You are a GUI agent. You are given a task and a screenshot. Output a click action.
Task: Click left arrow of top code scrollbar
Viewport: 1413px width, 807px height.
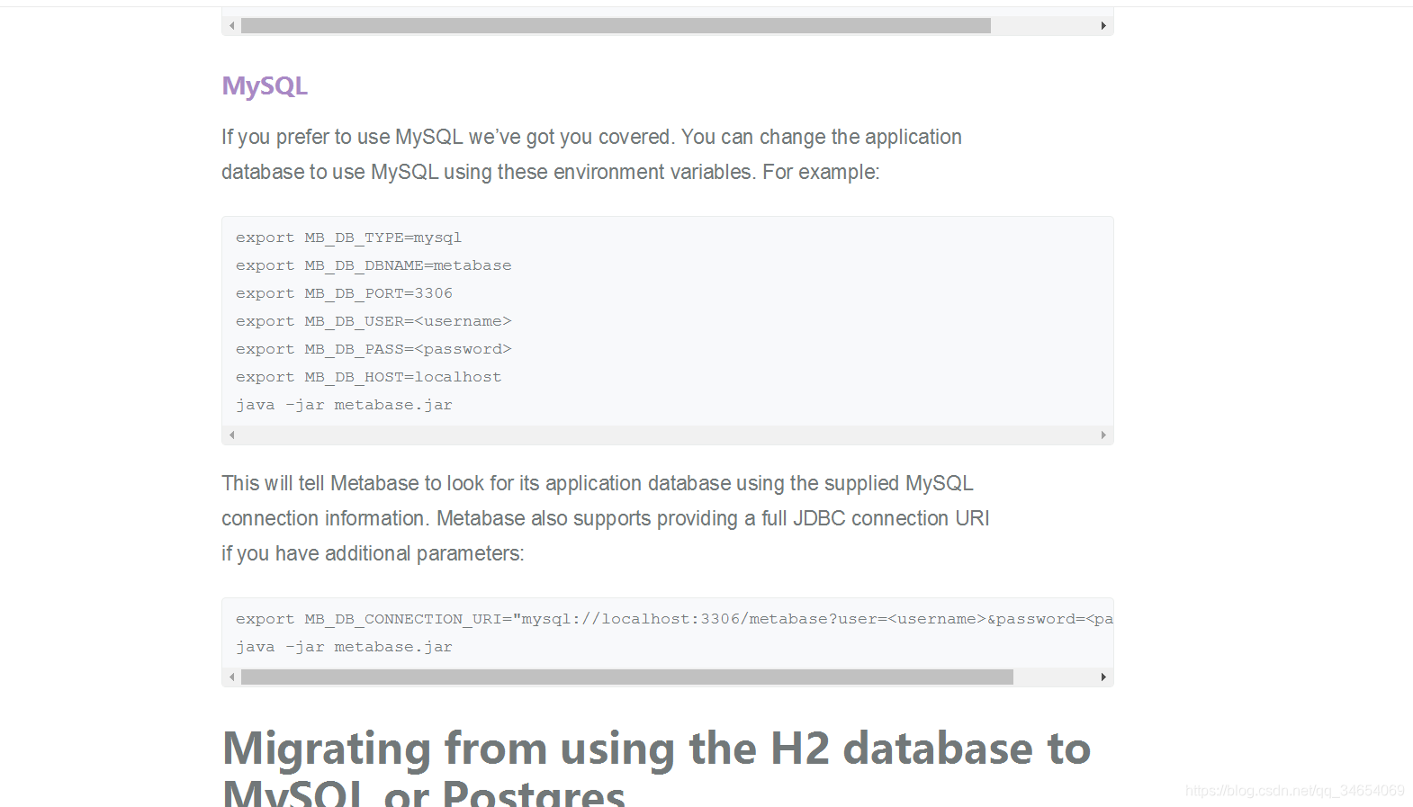[x=232, y=26]
